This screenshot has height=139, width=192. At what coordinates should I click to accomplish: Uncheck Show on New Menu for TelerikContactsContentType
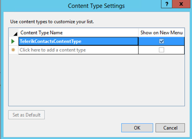click(161, 41)
